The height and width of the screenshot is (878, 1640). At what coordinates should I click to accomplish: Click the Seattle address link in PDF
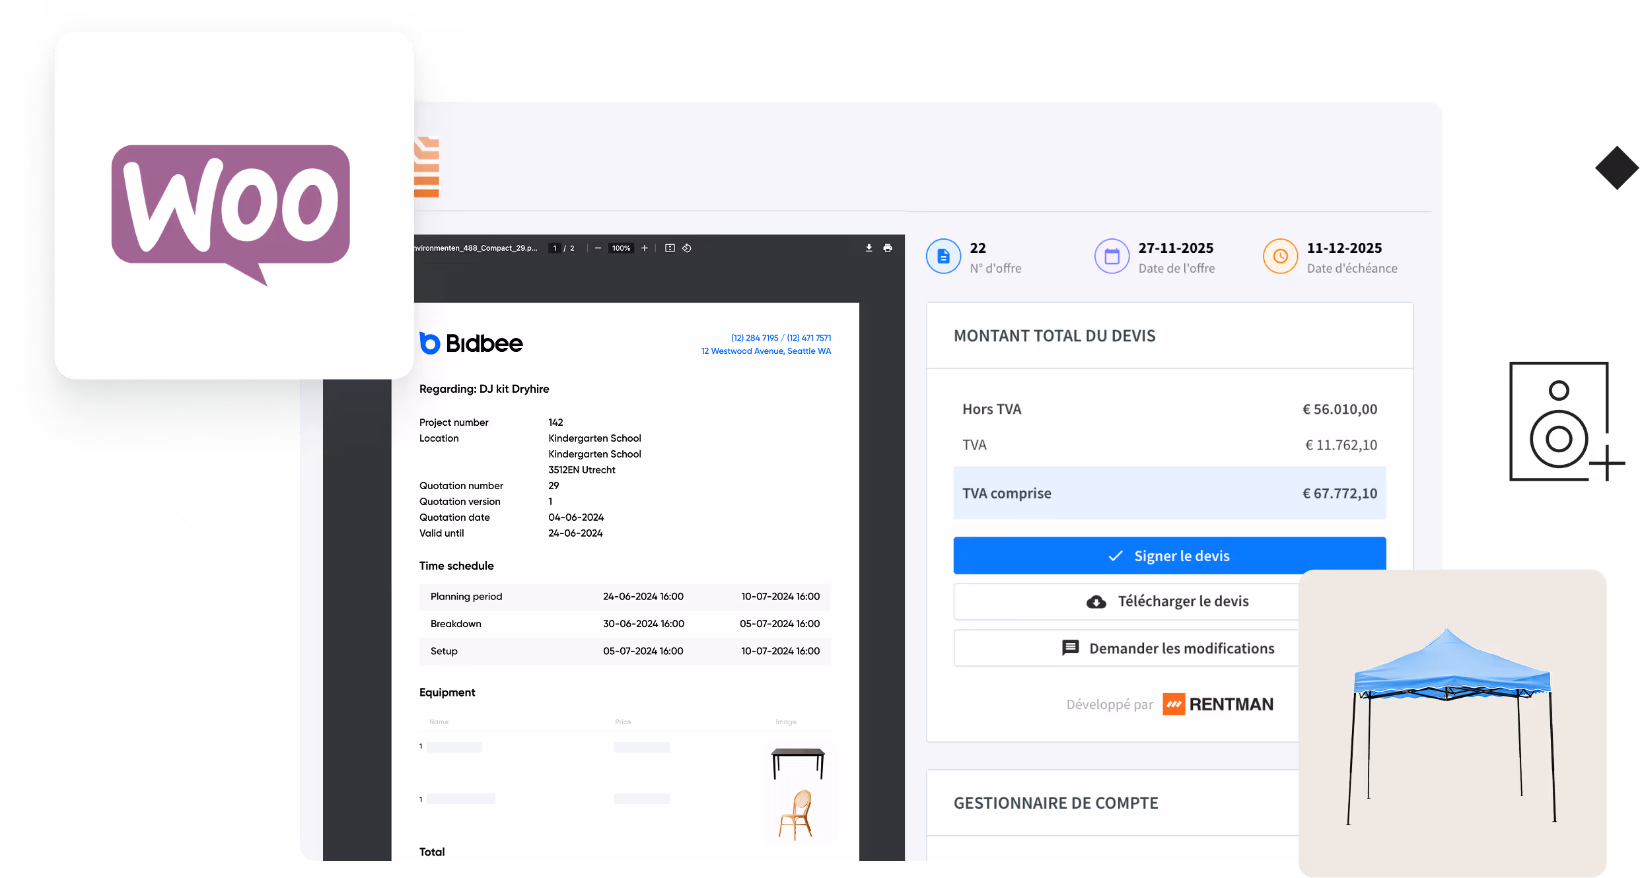click(766, 351)
